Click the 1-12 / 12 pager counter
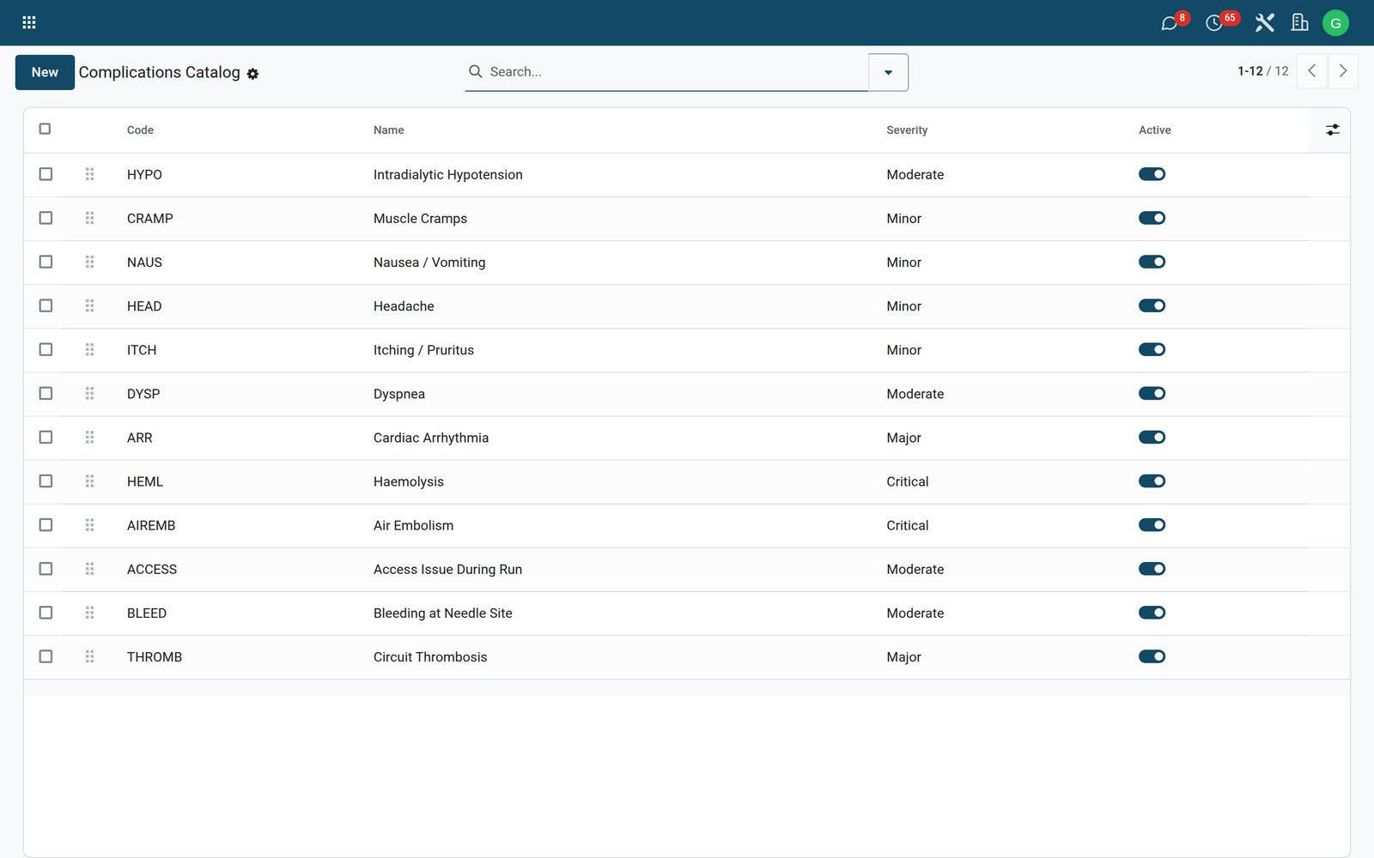Viewport: 1374px width, 858px height. click(1263, 71)
